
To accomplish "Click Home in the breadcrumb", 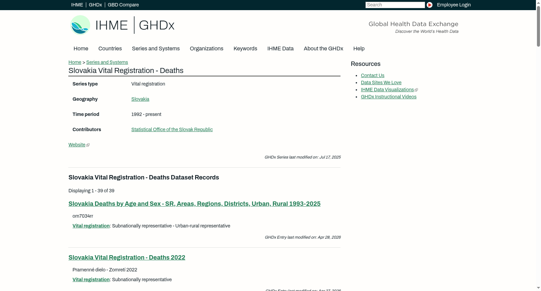I will tap(75, 62).
